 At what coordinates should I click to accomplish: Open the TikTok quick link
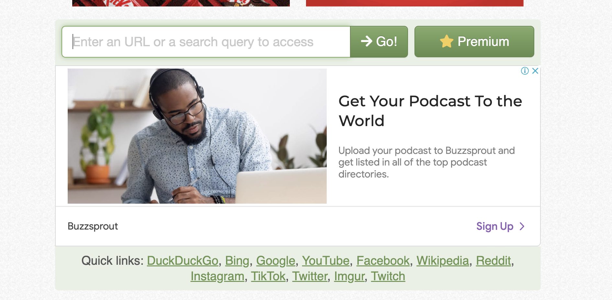point(268,276)
